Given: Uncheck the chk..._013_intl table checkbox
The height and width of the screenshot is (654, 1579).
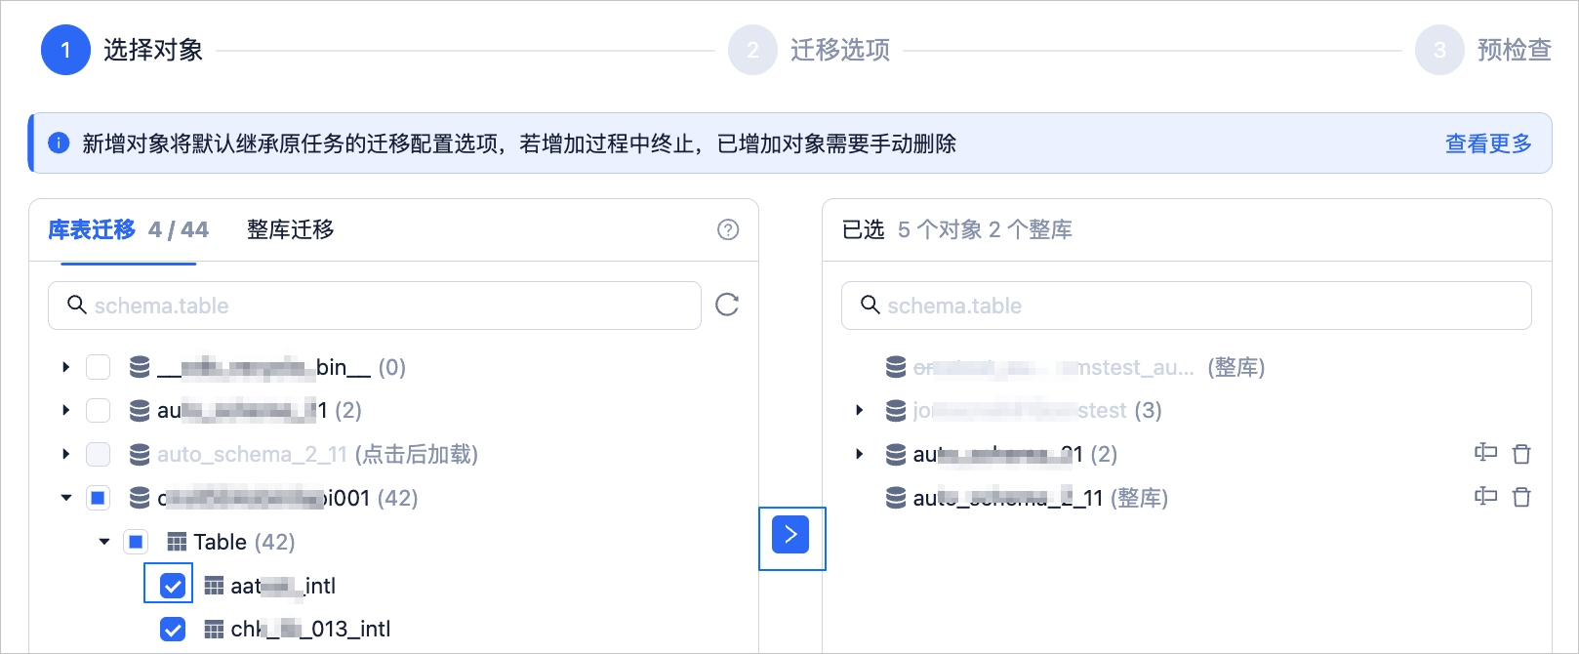Looking at the screenshot, I should tap(173, 630).
